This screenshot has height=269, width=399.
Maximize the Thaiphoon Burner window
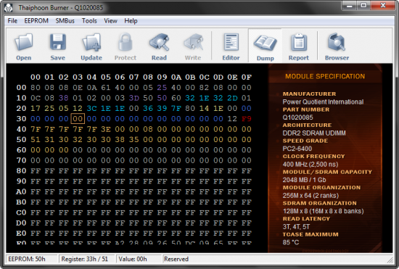[363, 5]
